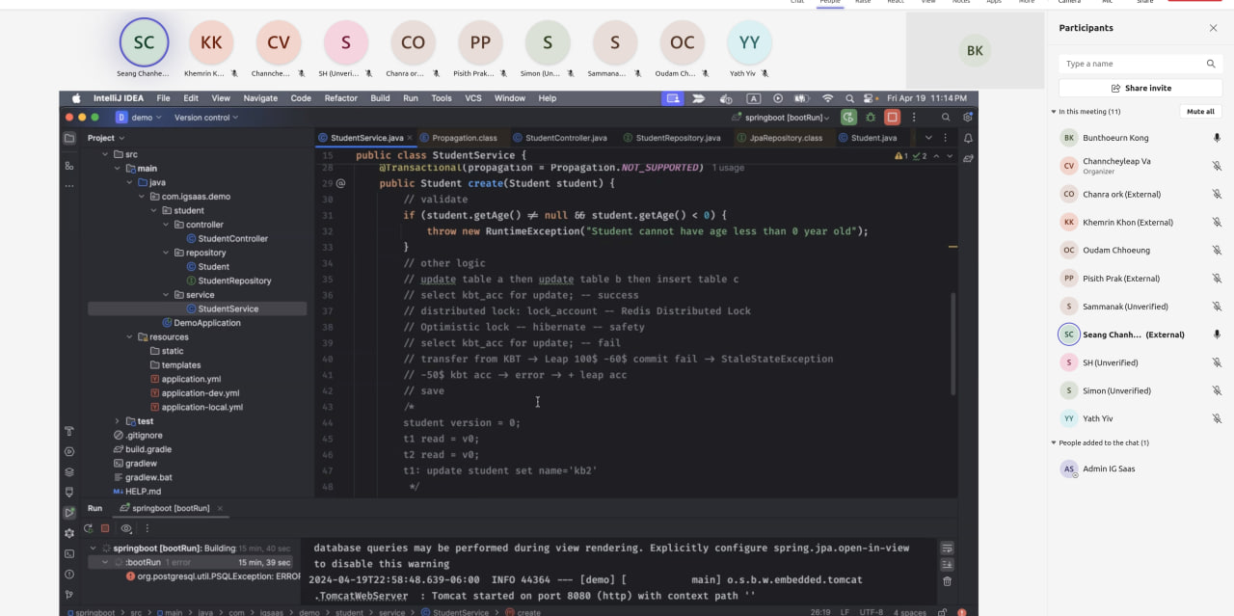Viewport: 1234px width, 616px height.
Task: Open the Run tool window sidebar icon
Action: click(x=69, y=513)
